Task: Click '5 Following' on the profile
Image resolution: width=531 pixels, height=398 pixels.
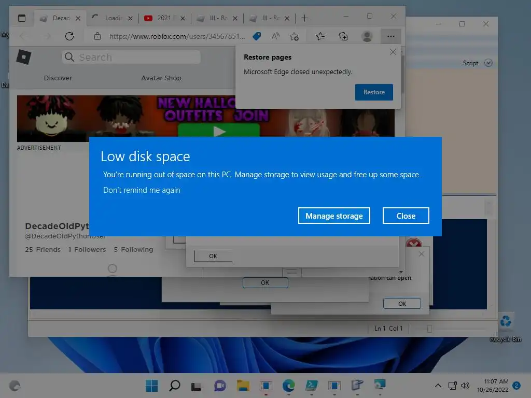Action: click(x=133, y=250)
